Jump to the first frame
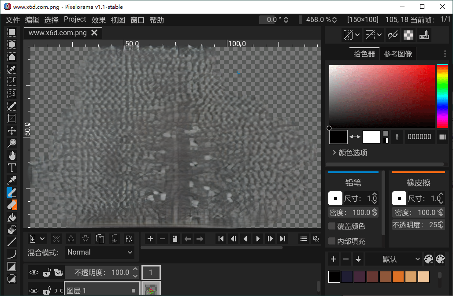 [221, 239]
